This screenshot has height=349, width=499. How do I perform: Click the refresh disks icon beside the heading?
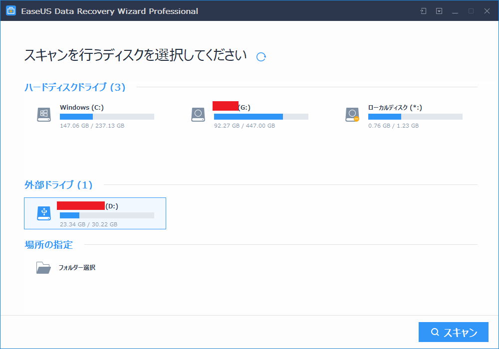[x=261, y=57]
